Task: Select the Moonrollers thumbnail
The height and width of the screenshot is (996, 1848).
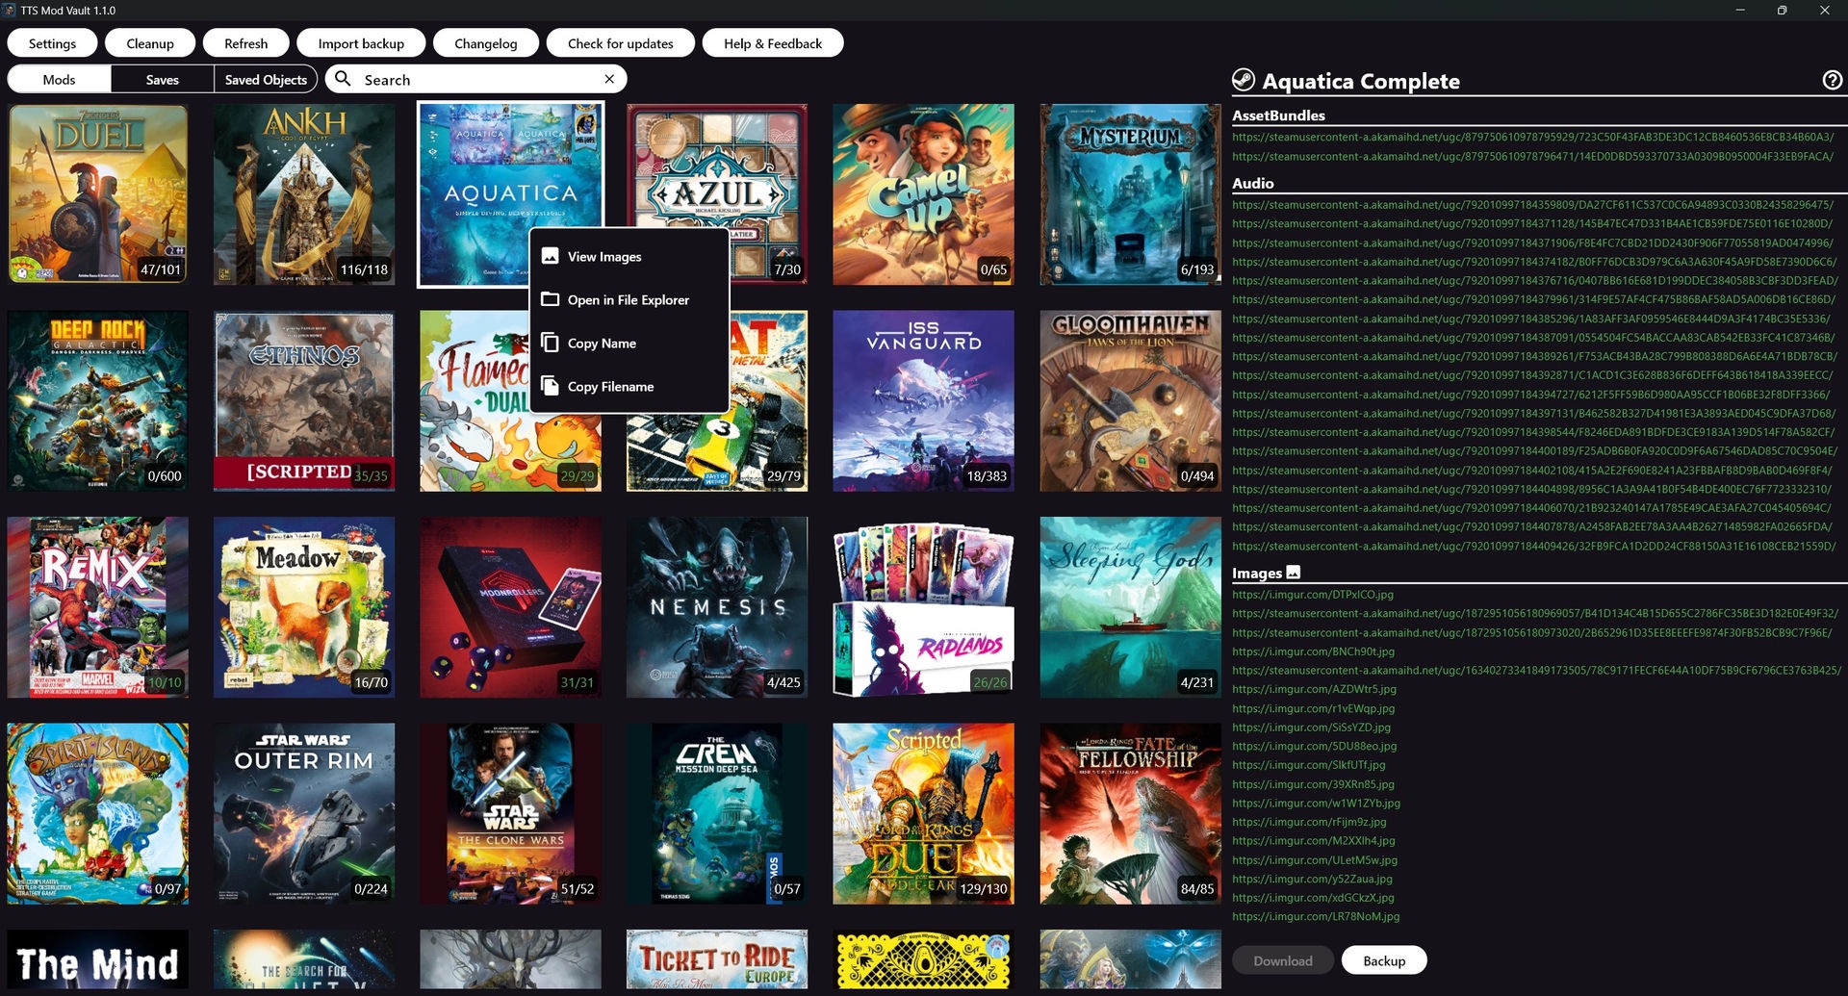Action: (x=510, y=607)
